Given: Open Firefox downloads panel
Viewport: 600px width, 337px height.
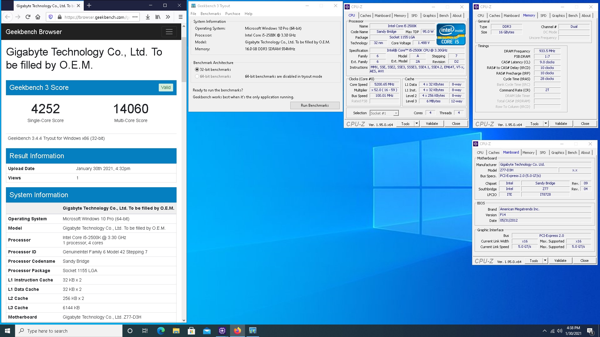Looking at the screenshot, I should [148, 17].
